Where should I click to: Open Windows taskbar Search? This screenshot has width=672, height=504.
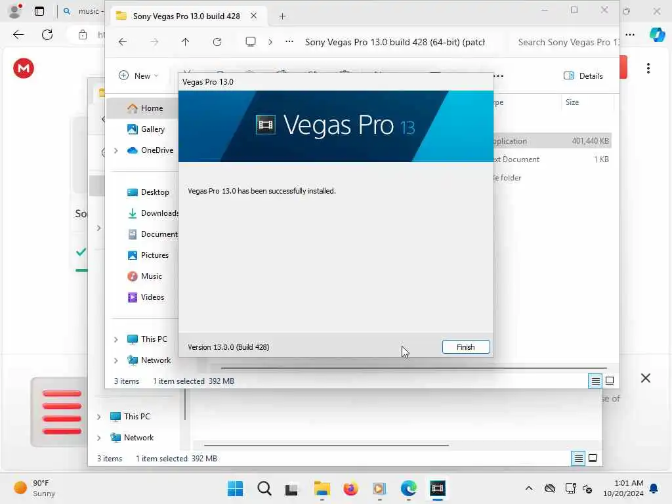(x=264, y=488)
